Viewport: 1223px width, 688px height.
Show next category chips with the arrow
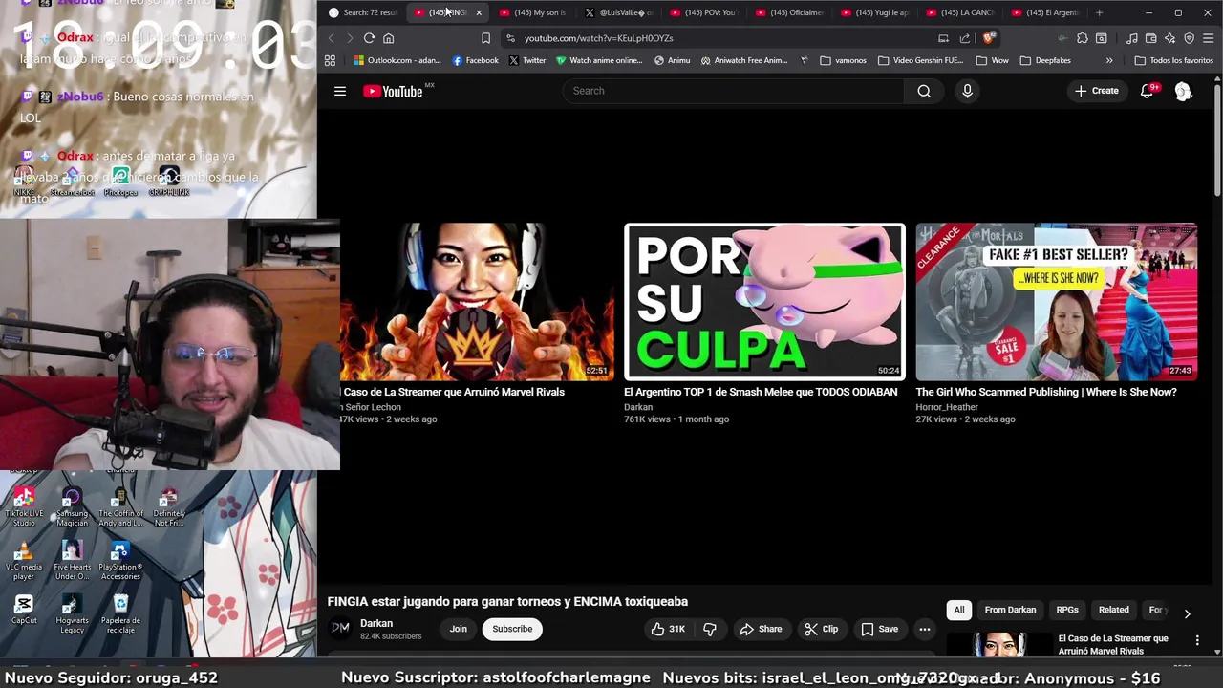pyautogui.click(x=1187, y=613)
